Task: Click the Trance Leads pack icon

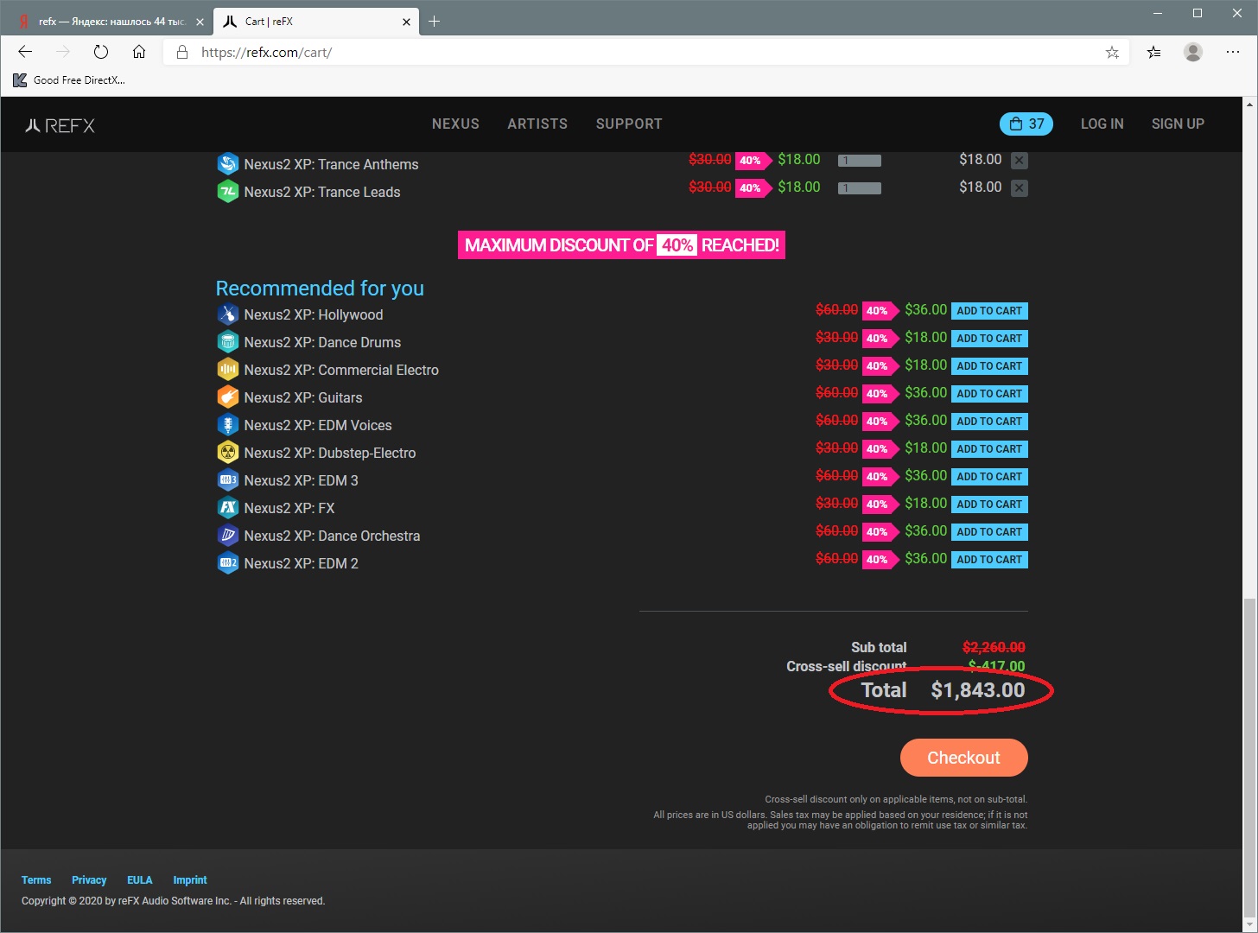Action: click(227, 192)
